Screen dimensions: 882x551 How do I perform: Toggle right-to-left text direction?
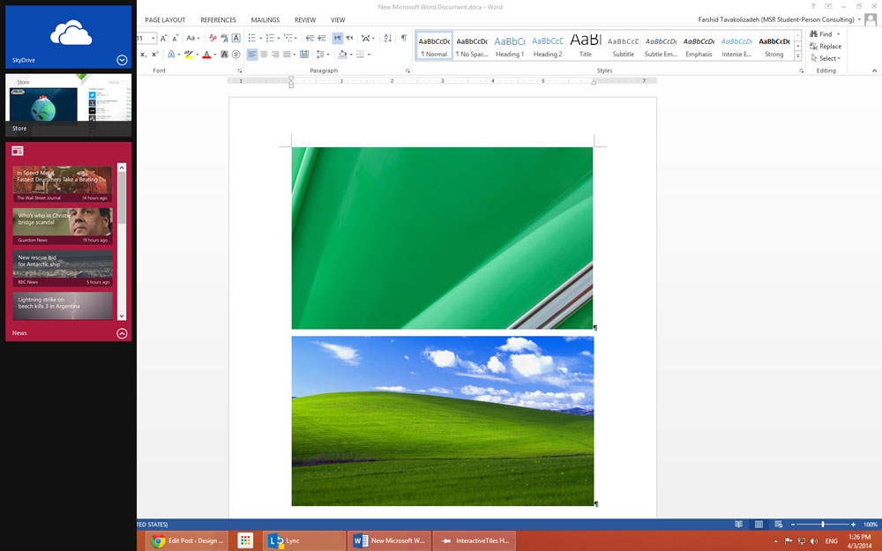coord(349,38)
